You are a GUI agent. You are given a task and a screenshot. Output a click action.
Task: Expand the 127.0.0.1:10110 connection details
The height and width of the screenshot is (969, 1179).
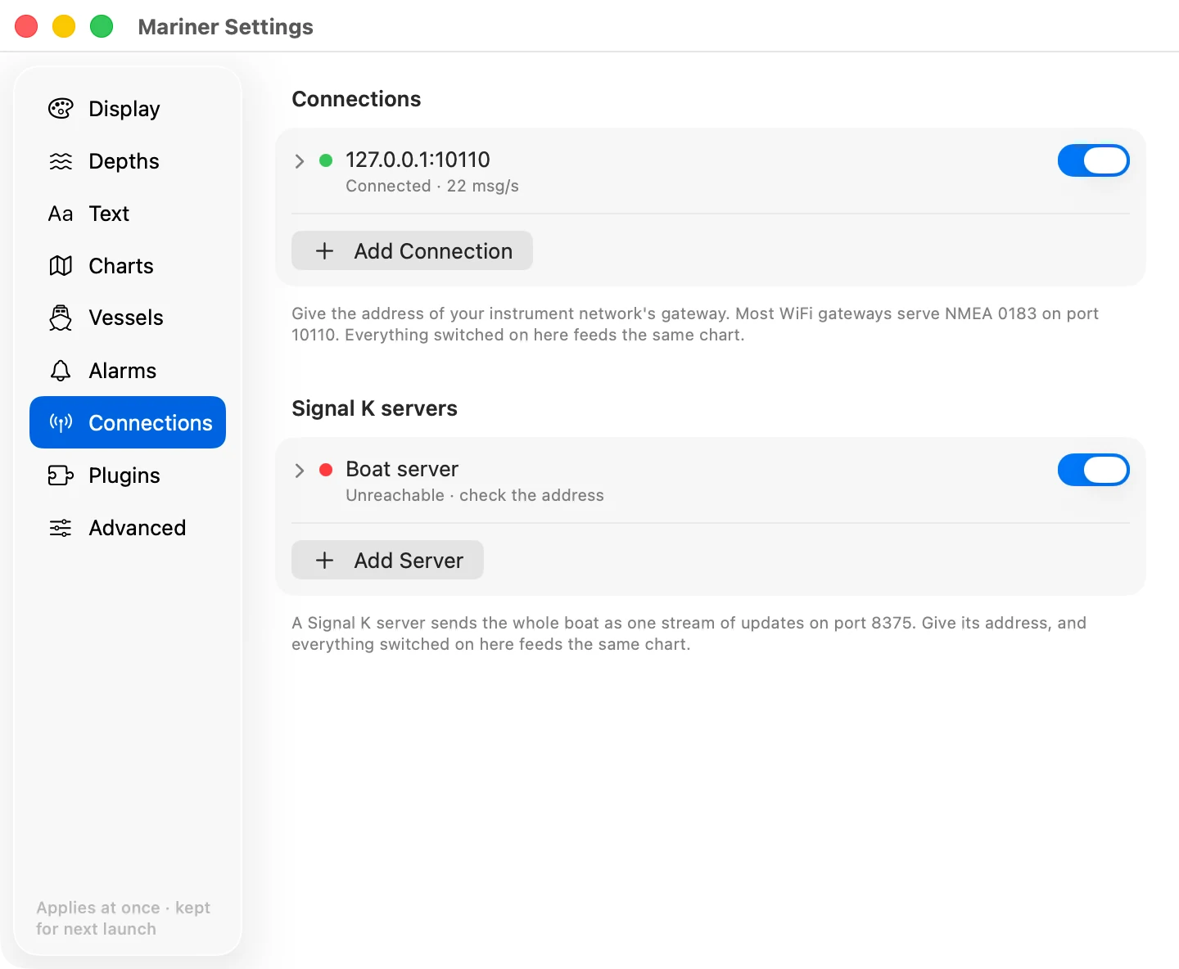pos(300,161)
